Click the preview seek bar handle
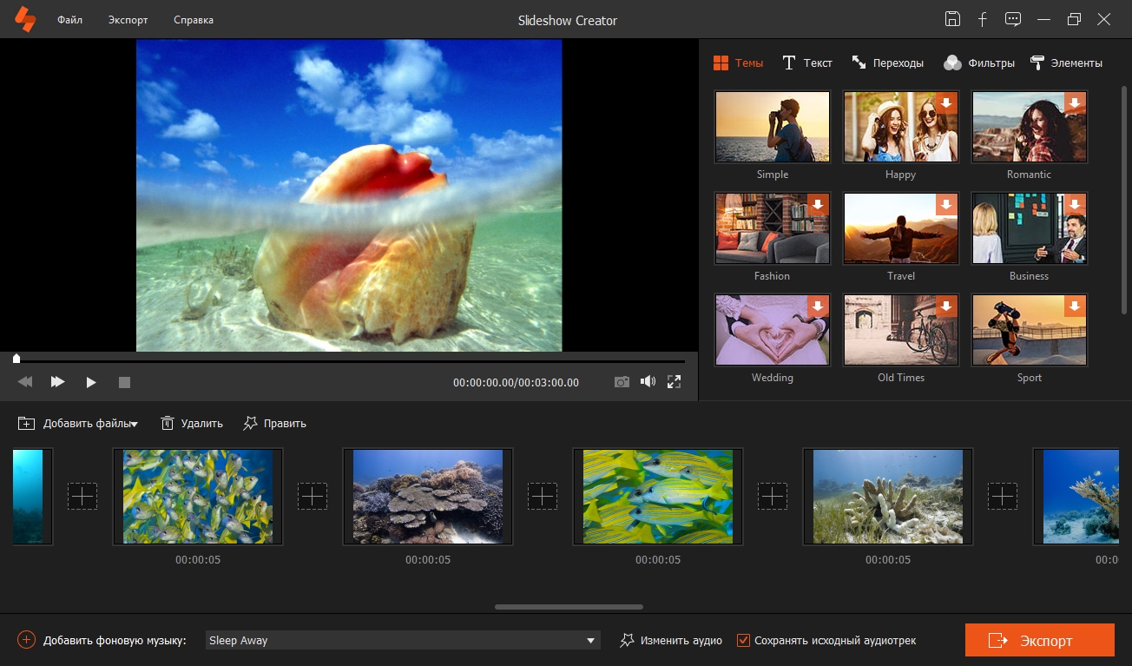Screen dimensions: 1132x666 16,358
